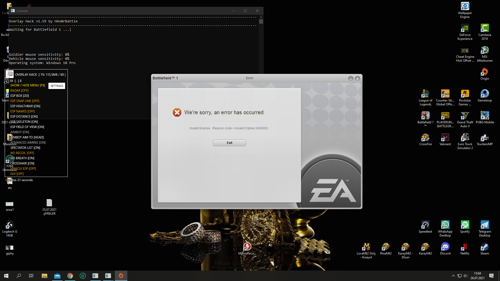Image resolution: width=500 pixels, height=281 pixels.
Task: Open Logitech G HUB desktop icon
Action: tap(10, 229)
